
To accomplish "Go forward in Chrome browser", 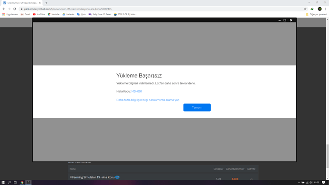I will [9, 9].
